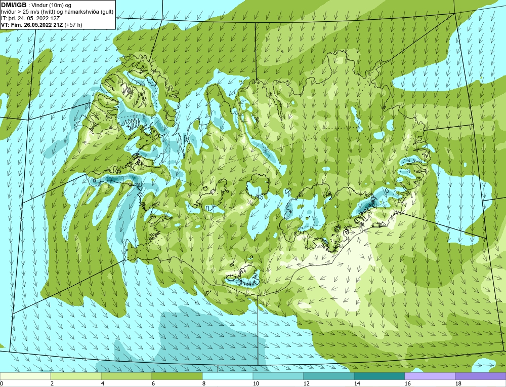
Task: Click the 0–2 m/s pale cream legend swatch
Action: [25, 376]
